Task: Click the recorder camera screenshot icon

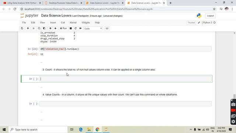Action: (233, 104)
